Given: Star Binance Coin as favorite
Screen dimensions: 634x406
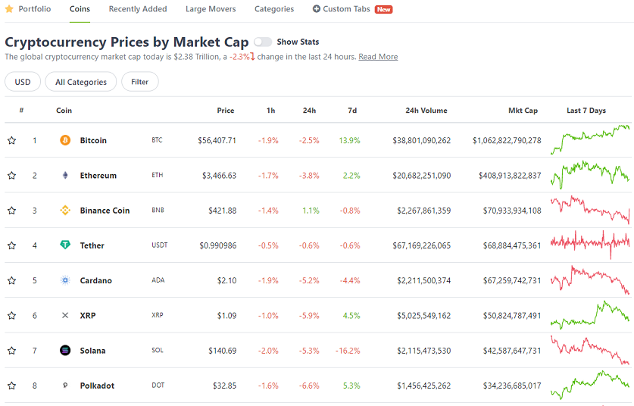Looking at the screenshot, I should point(11,211).
